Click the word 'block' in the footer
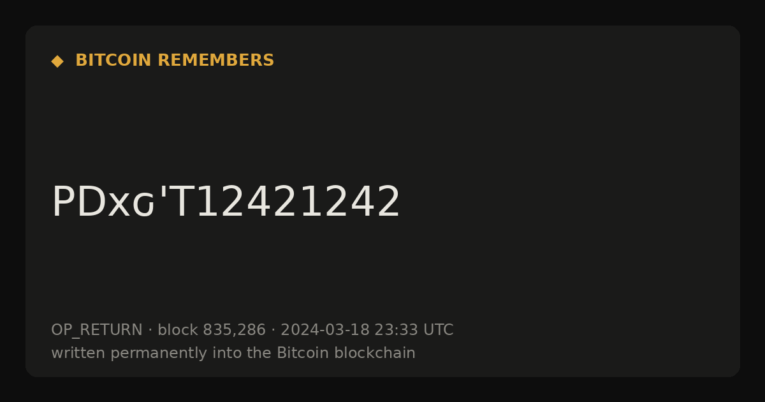 tap(177, 331)
